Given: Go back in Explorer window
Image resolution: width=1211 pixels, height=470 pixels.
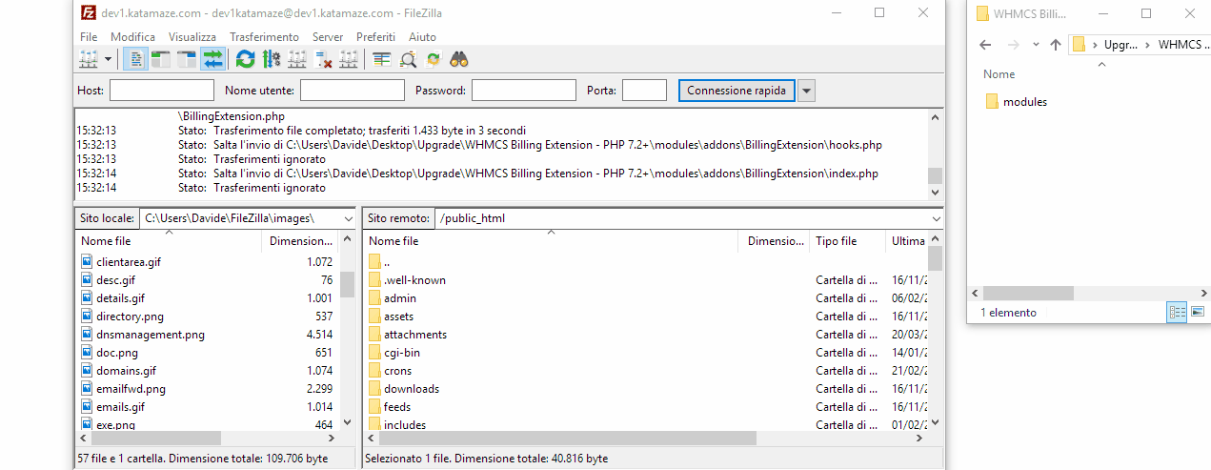Looking at the screenshot, I should pyautogui.click(x=985, y=45).
